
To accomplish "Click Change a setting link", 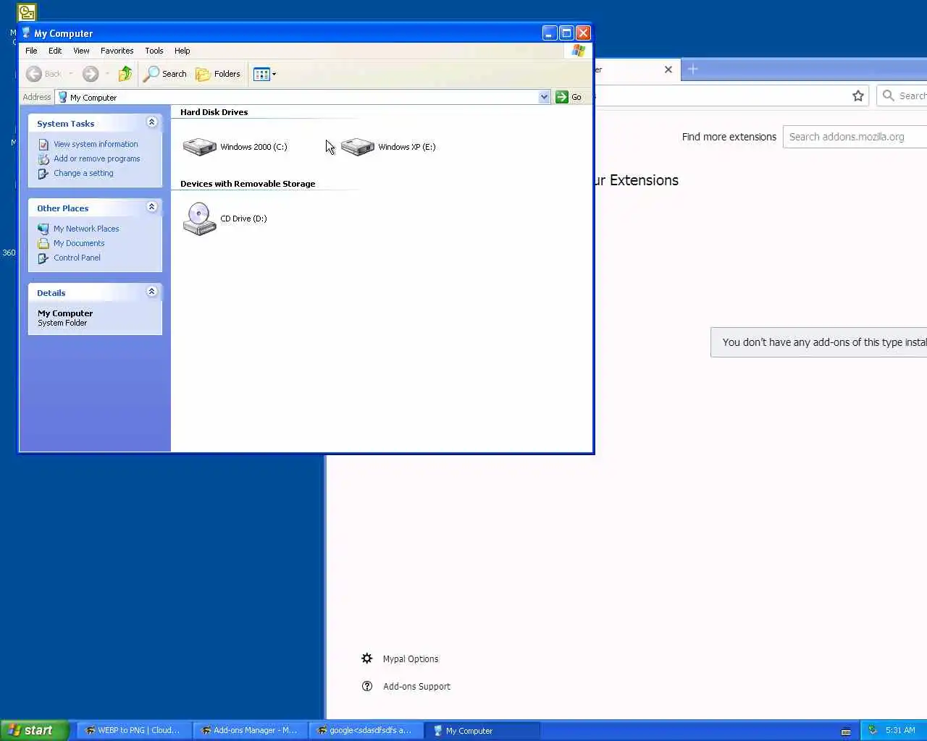I will [x=83, y=173].
